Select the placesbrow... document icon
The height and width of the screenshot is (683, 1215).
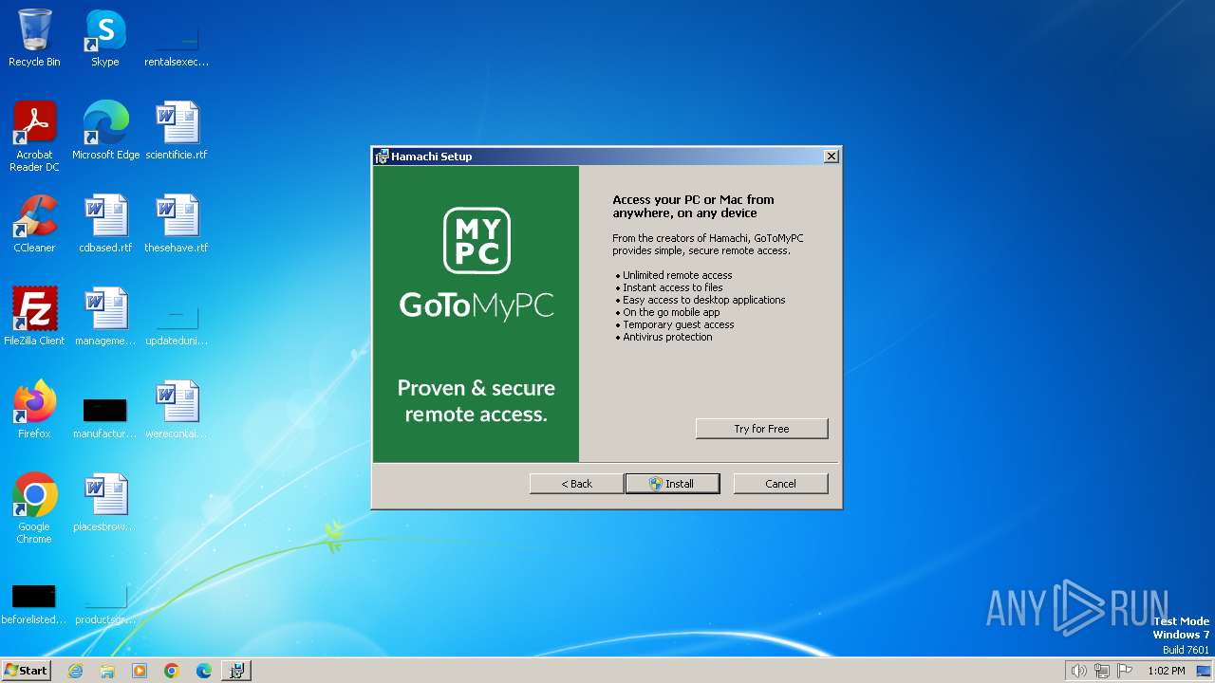(x=105, y=503)
